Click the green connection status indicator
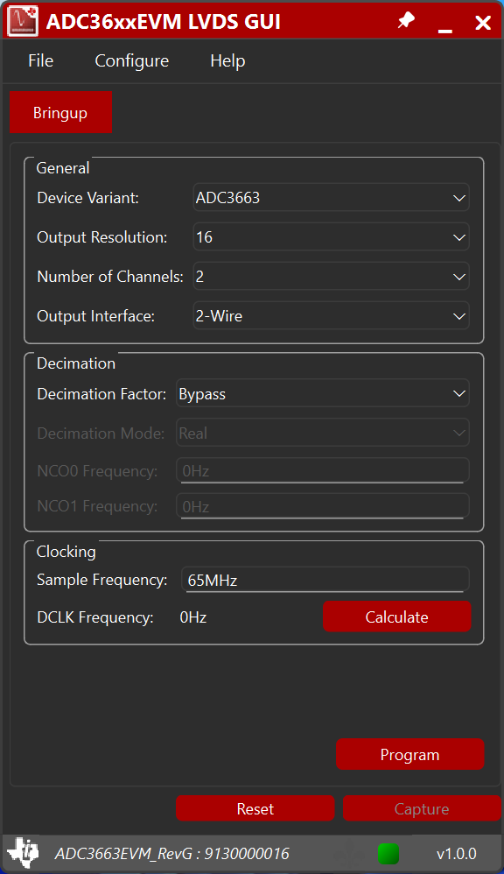This screenshot has height=874, width=504. [x=388, y=854]
